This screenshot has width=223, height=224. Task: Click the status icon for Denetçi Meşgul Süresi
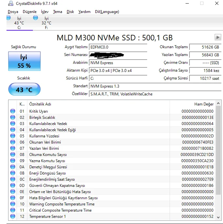[x=13, y=167]
